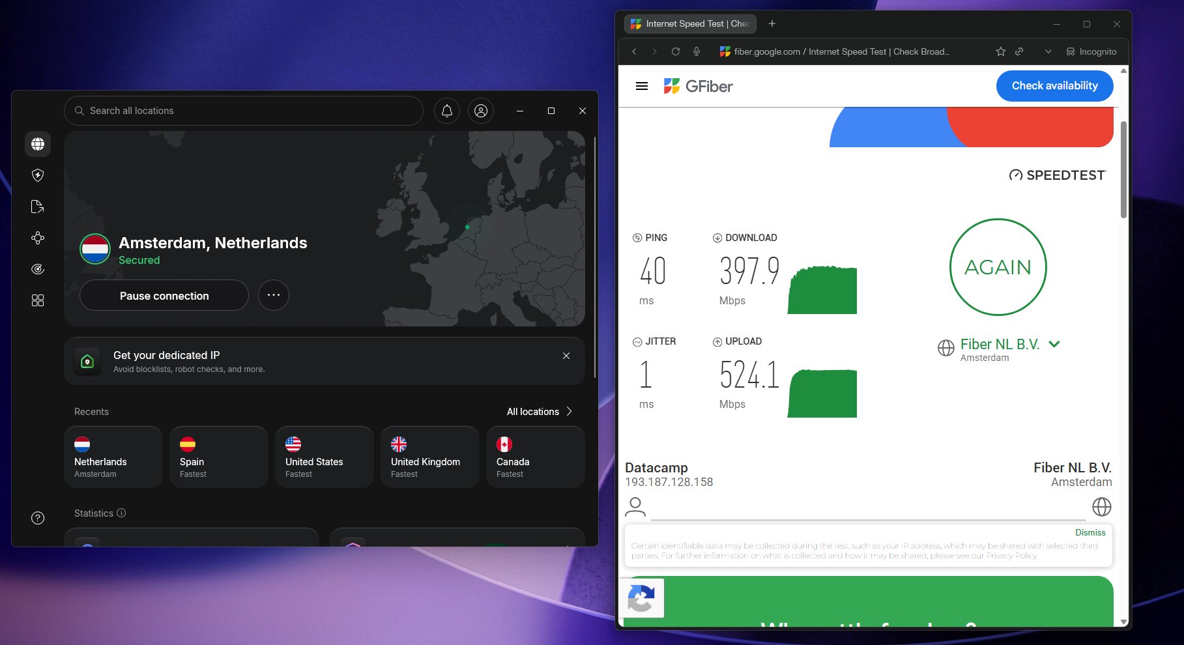The height and width of the screenshot is (645, 1184).
Task: Connect to Netherlands Amsterdam recent
Action: pyautogui.click(x=113, y=457)
